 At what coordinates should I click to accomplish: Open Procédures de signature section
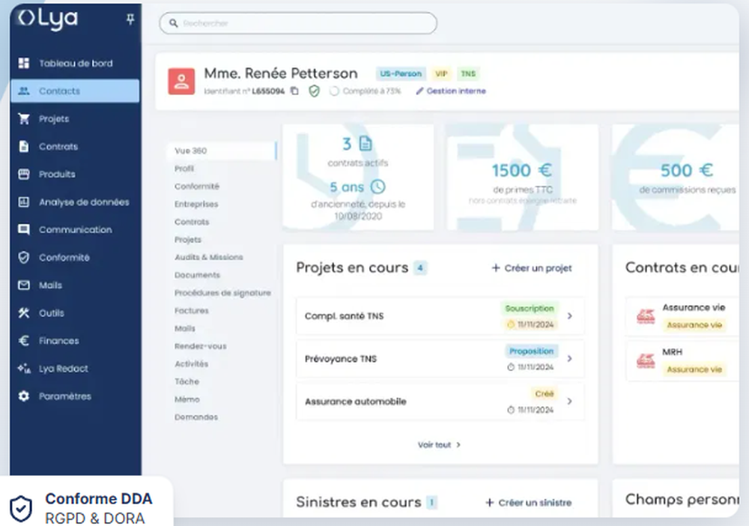click(x=222, y=293)
